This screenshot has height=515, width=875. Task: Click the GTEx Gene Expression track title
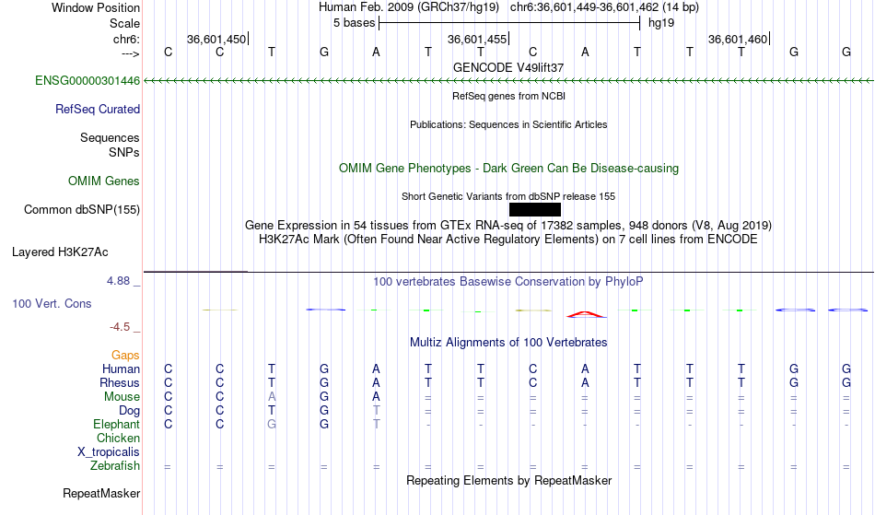(508, 226)
